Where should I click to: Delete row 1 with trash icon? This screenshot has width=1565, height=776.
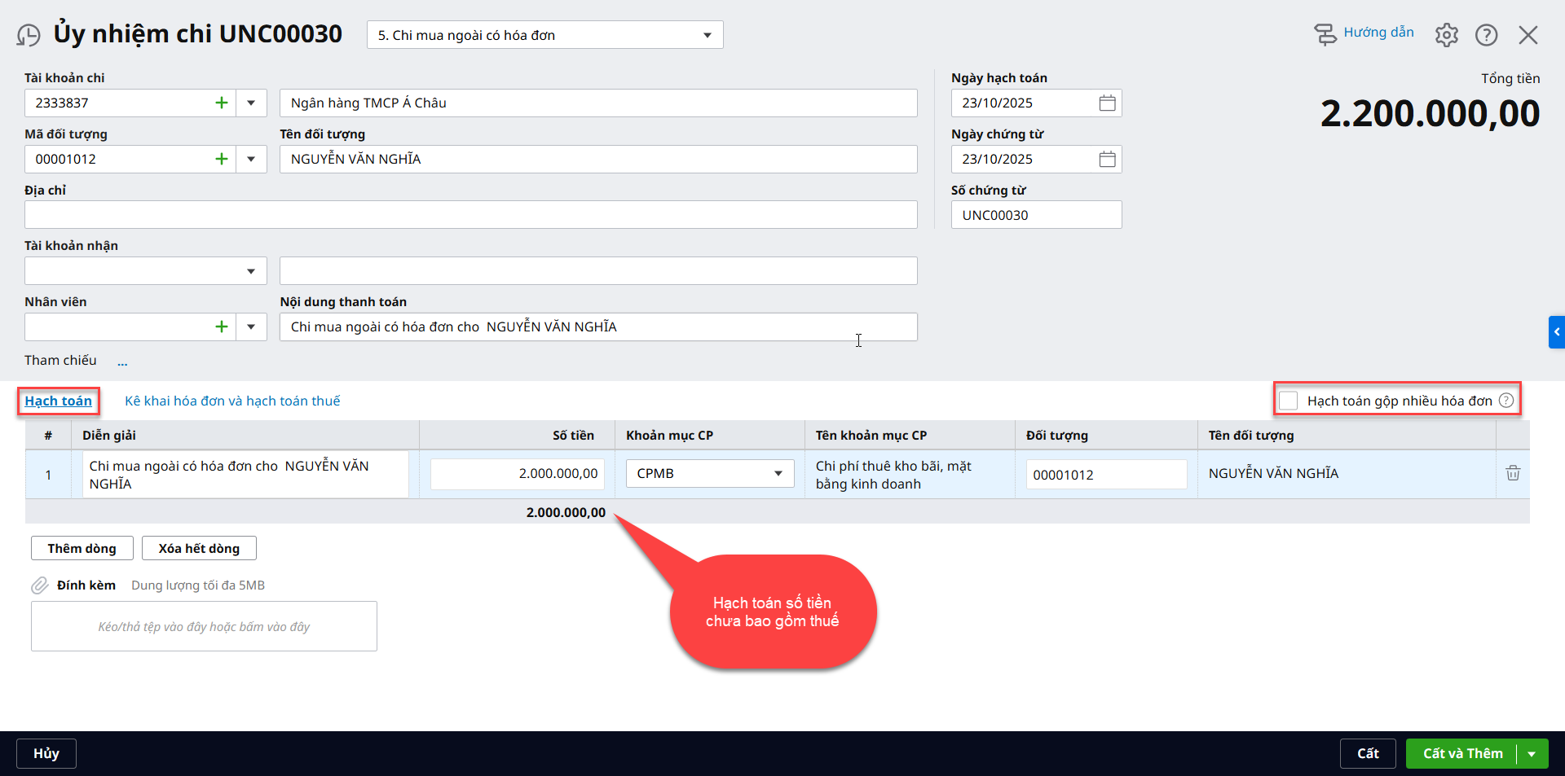[1513, 473]
